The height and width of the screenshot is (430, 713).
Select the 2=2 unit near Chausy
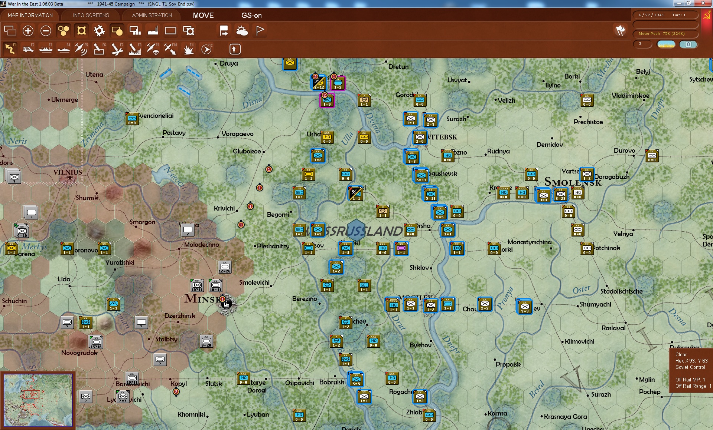[x=485, y=304]
